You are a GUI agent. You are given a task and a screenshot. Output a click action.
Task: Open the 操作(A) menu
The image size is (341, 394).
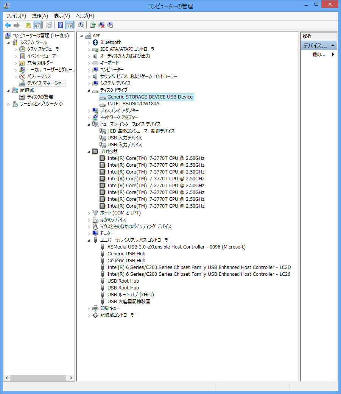[x=40, y=16]
